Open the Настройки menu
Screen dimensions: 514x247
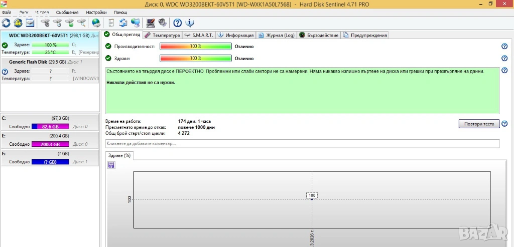click(x=96, y=12)
